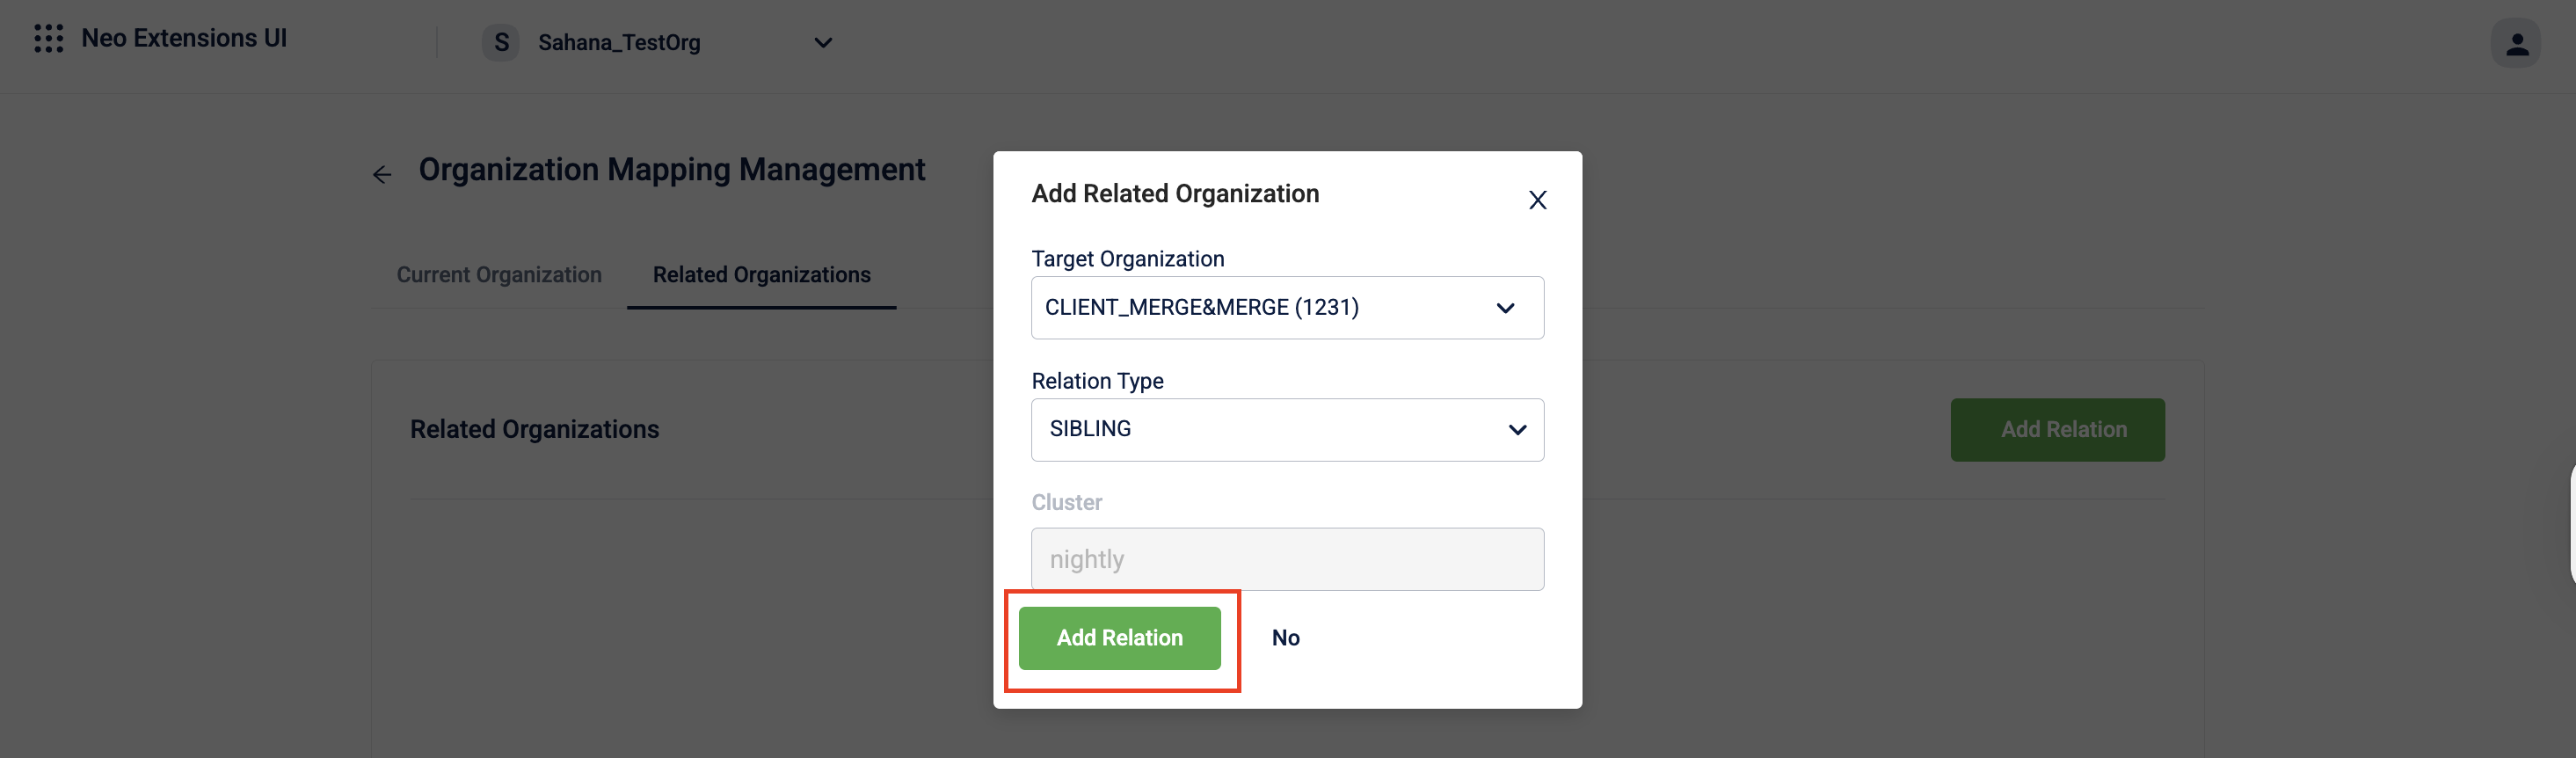
Task: Click the back arrow beside page title
Action: (382, 175)
